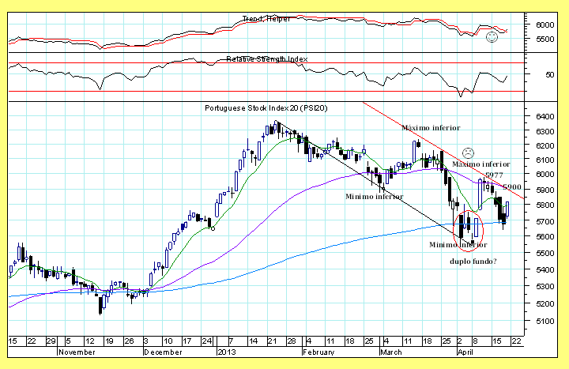Click the 5400 price axis label

point(545,269)
